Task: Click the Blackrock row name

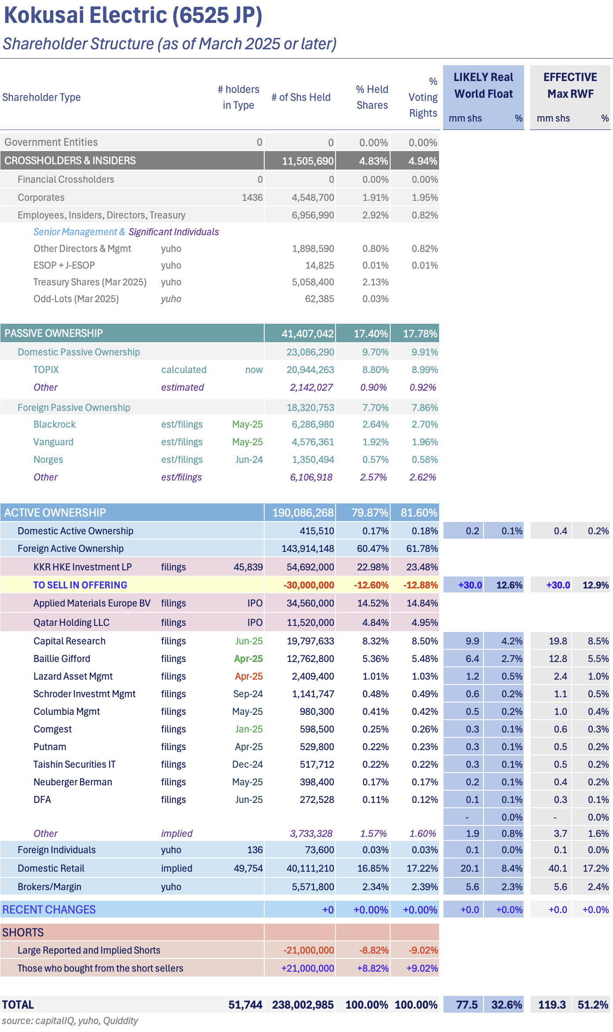Action: tap(55, 425)
